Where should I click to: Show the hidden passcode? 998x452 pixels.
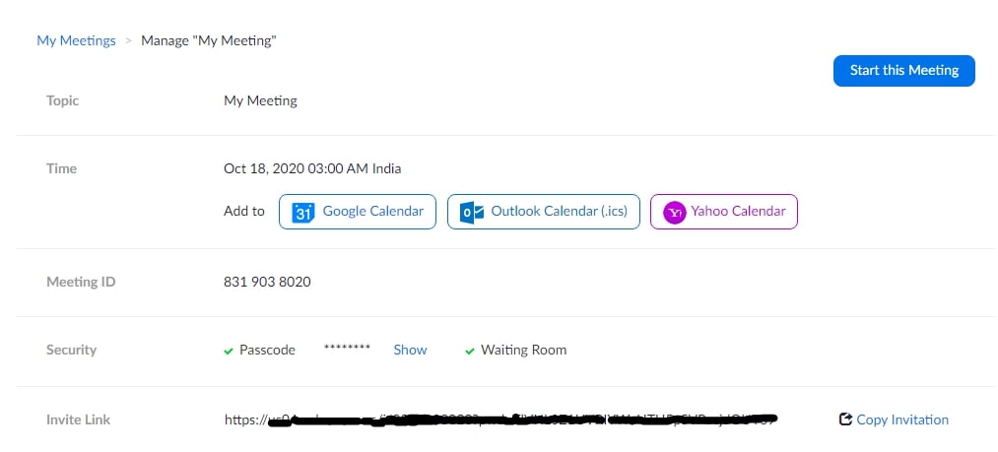click(x=410, y=351)
